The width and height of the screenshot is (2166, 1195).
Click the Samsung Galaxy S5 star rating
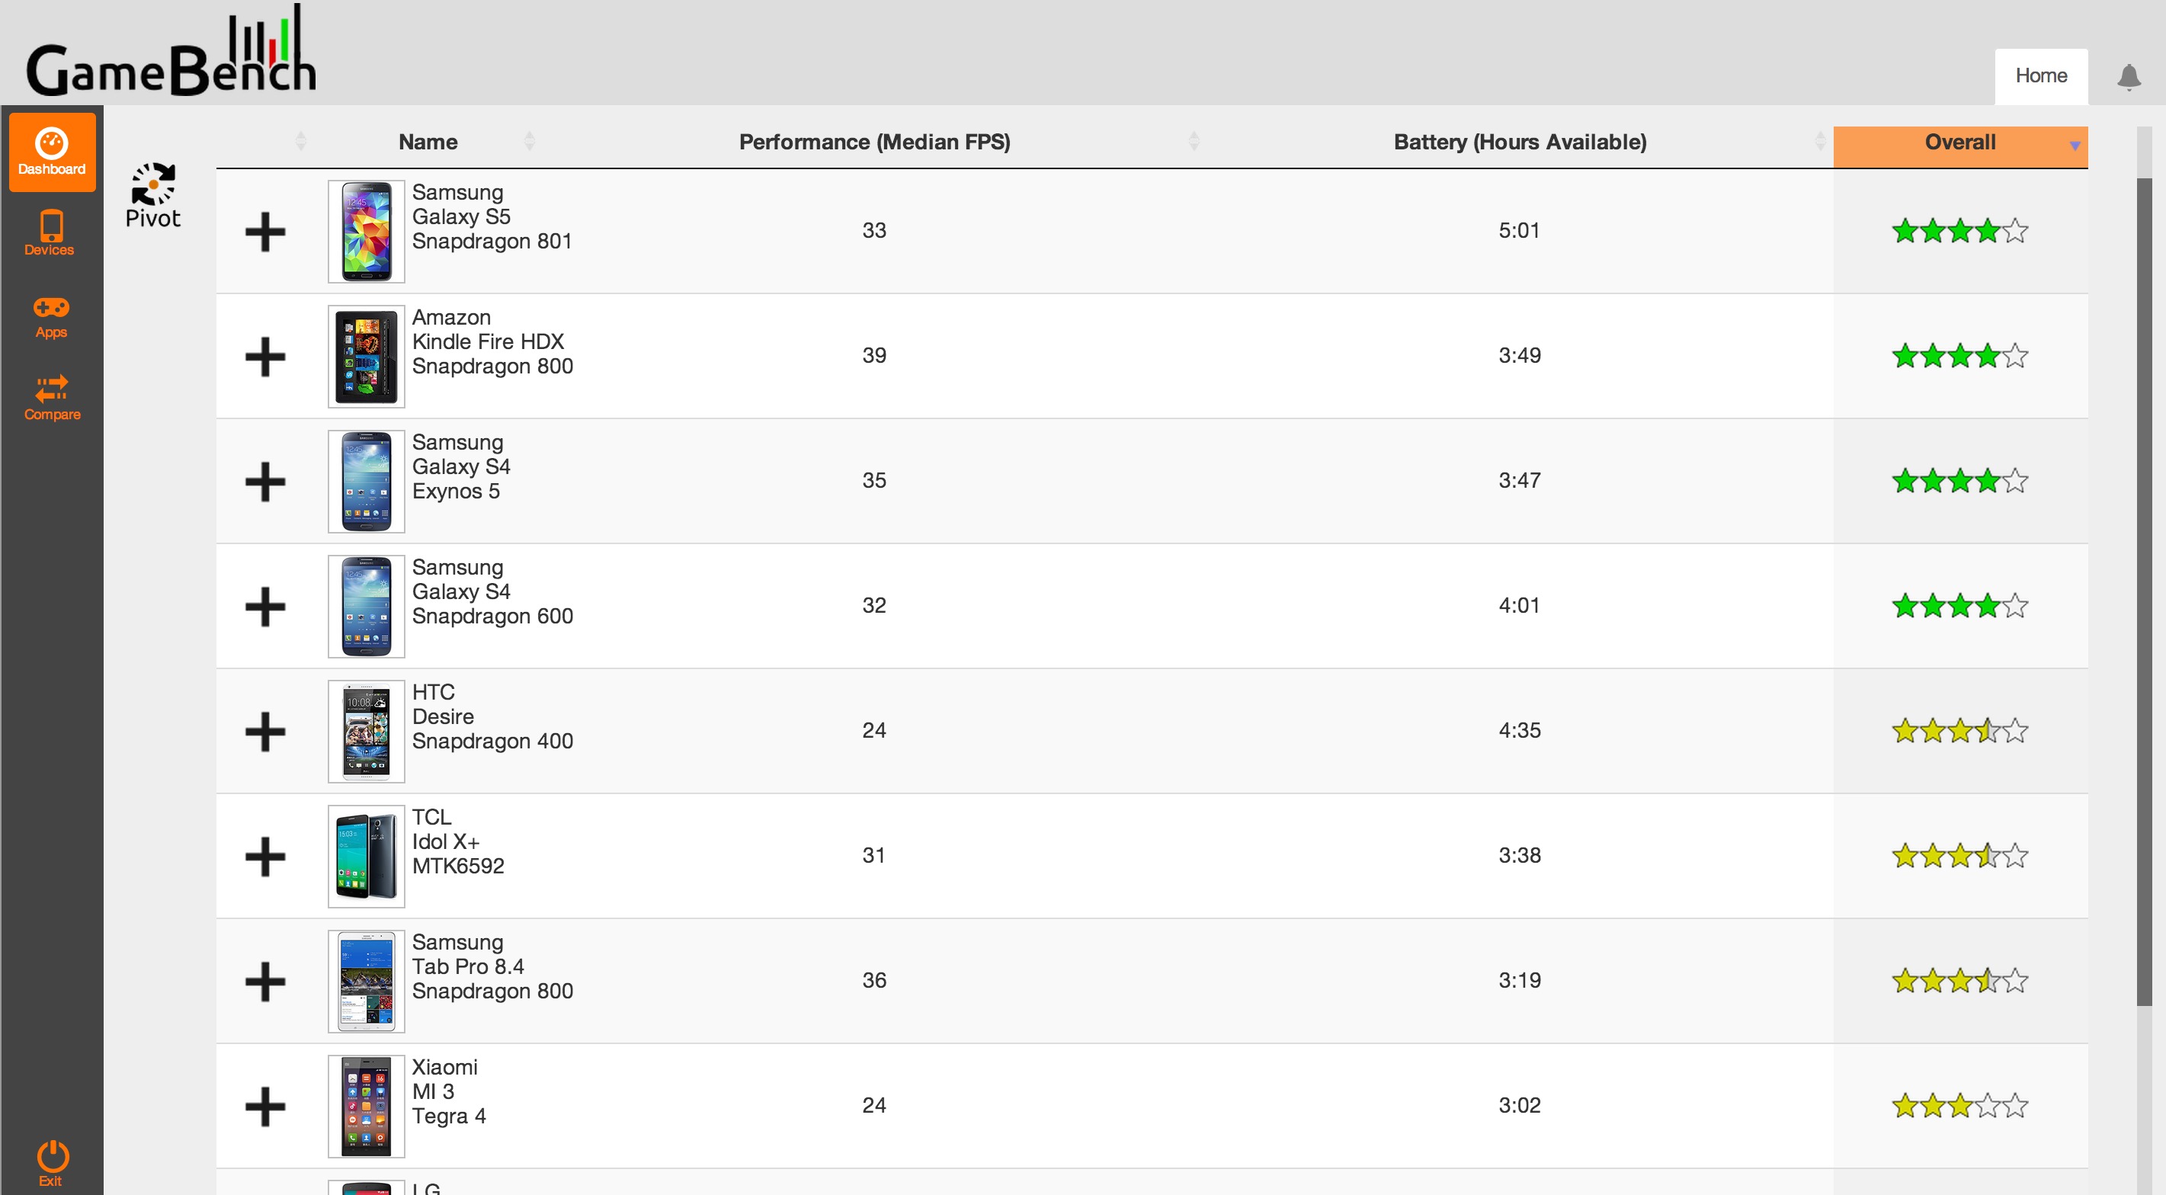click(1960, 230)
